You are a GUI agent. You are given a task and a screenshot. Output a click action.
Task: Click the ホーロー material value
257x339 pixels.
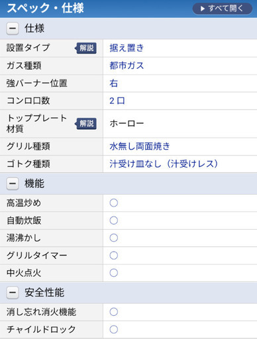127,123
